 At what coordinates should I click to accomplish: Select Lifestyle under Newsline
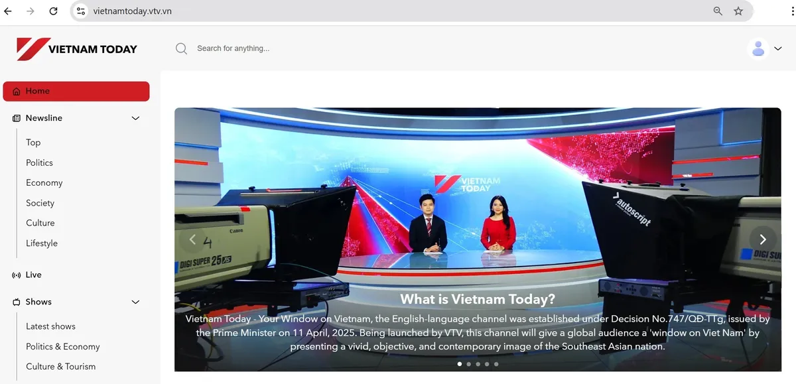click(42, 243)
